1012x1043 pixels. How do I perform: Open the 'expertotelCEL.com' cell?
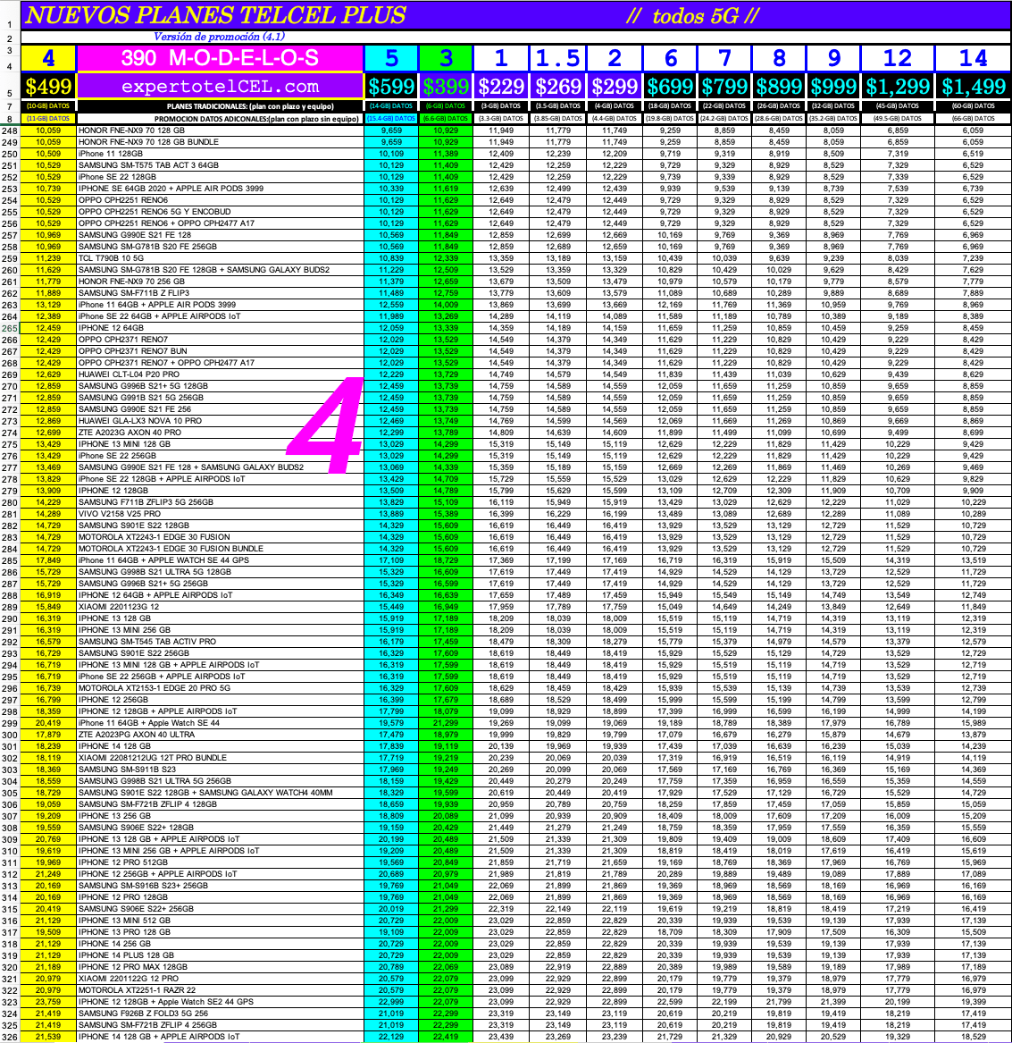[220, 87]
